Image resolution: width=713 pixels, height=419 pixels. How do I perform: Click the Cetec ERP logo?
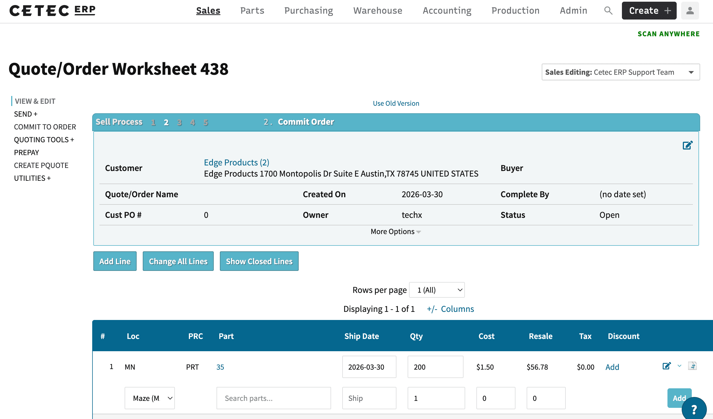[x=52, y=11]
